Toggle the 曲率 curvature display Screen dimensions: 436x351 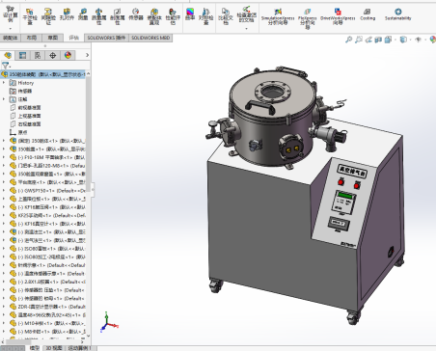tap(190, 14)
